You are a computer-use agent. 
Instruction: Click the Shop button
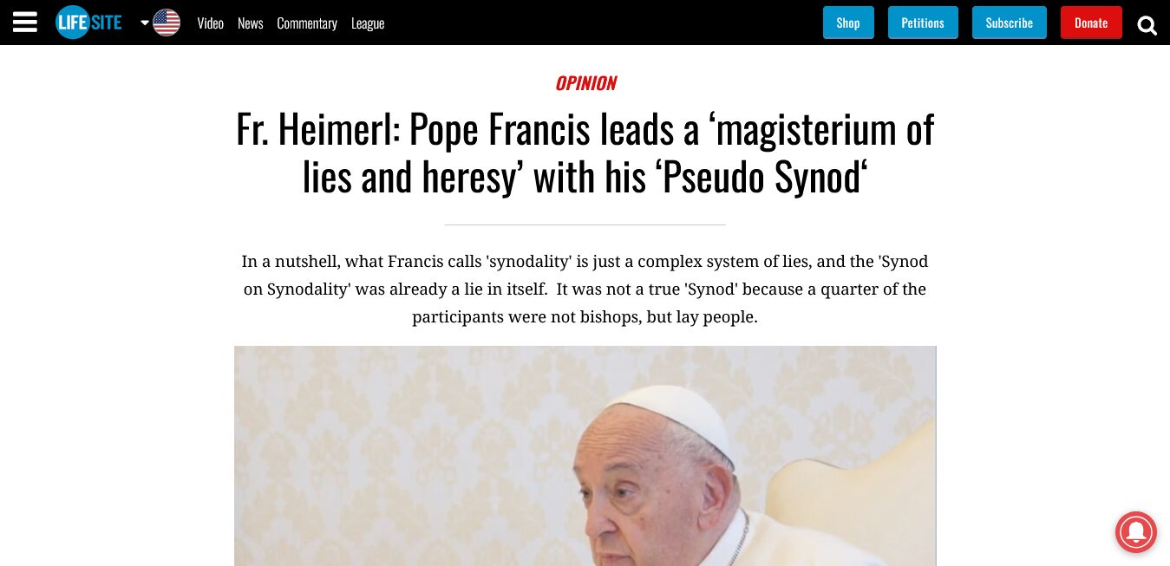(848, 23)
